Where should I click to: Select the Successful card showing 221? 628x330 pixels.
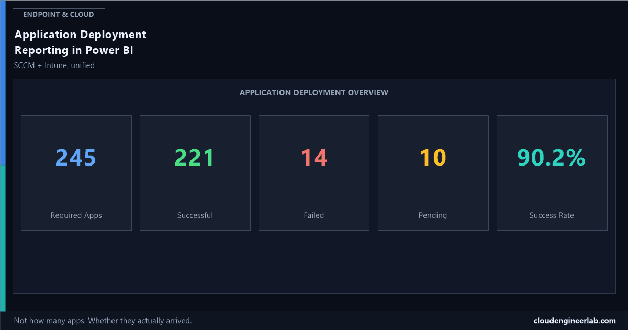pyautogui.click(x=195, y=173)
